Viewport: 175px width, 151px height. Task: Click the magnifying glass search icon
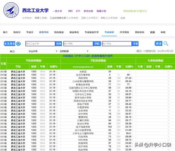(x=166, y=44)
